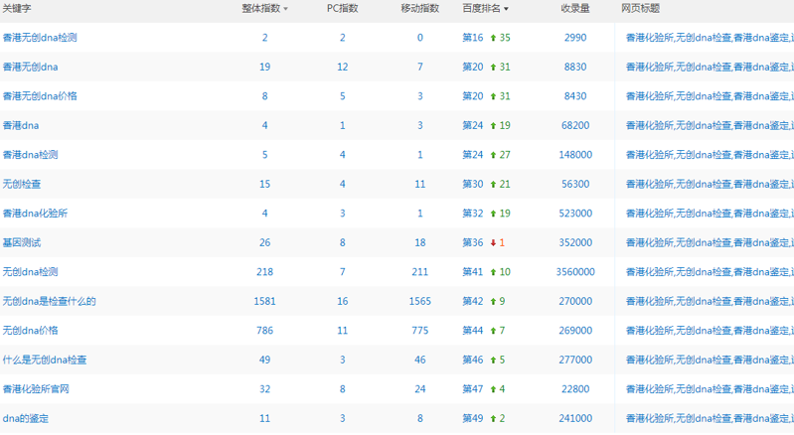Open keyword link 香港化验所官网
The width and height of the screenshot is (794, 435).
point(36,389)
